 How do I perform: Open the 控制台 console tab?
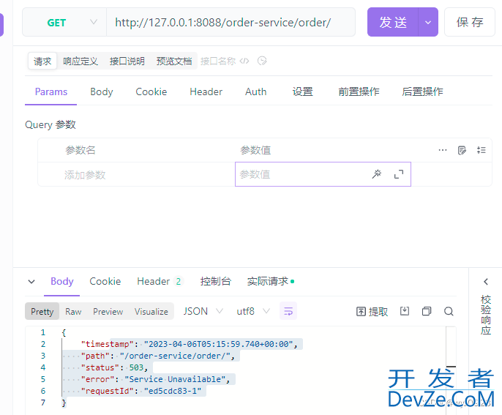(x=215, y=282)
